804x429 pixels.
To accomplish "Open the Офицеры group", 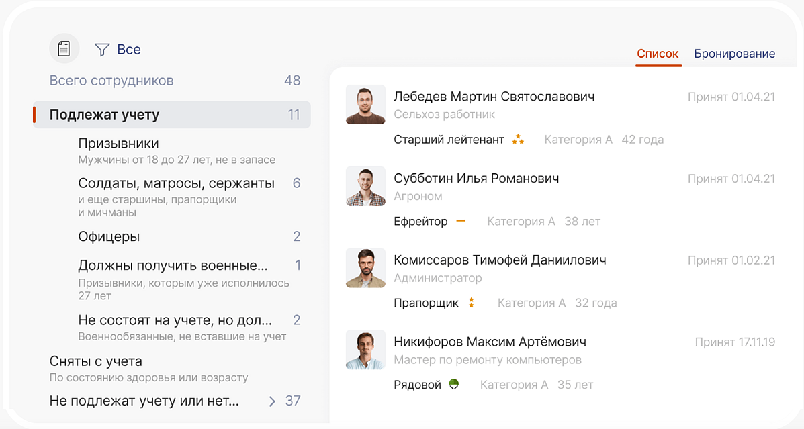I will [x=109, y=236].
